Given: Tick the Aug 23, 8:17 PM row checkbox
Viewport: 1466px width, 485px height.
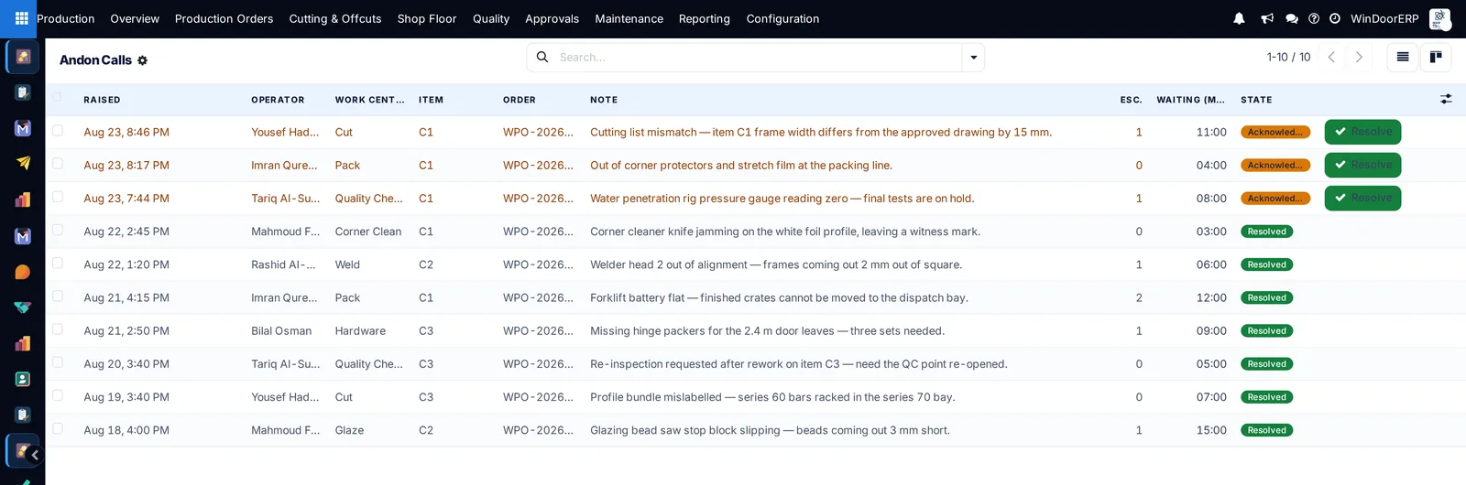Looking at the screenshot, I should 58,164.
